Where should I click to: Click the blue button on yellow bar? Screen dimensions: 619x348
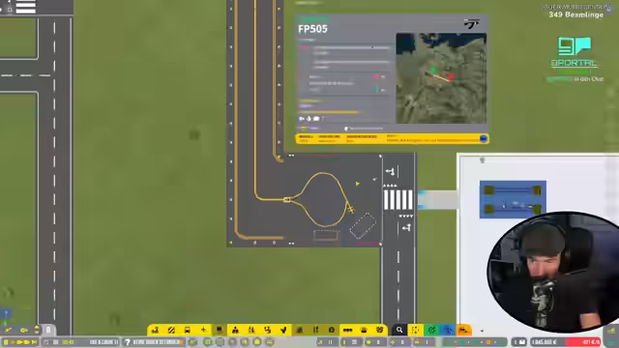point(484,138)
